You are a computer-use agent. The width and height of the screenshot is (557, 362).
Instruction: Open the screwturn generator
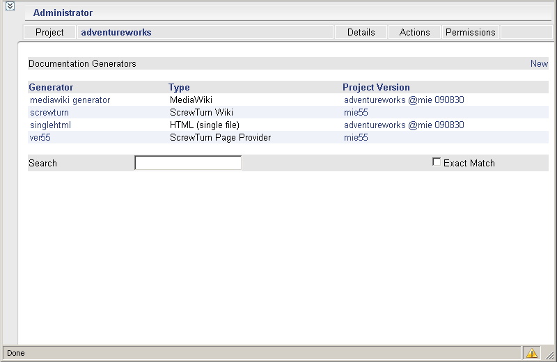point(49,112)
